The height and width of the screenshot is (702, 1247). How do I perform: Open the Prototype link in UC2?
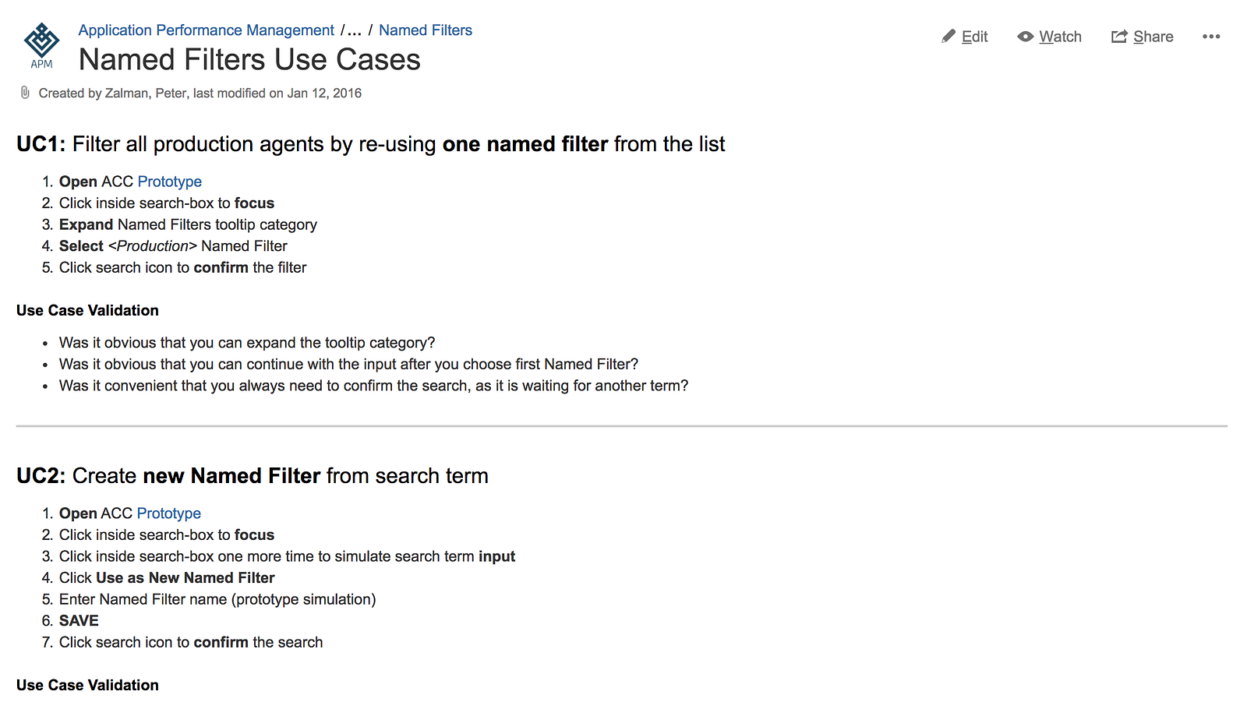pos(168,513)
